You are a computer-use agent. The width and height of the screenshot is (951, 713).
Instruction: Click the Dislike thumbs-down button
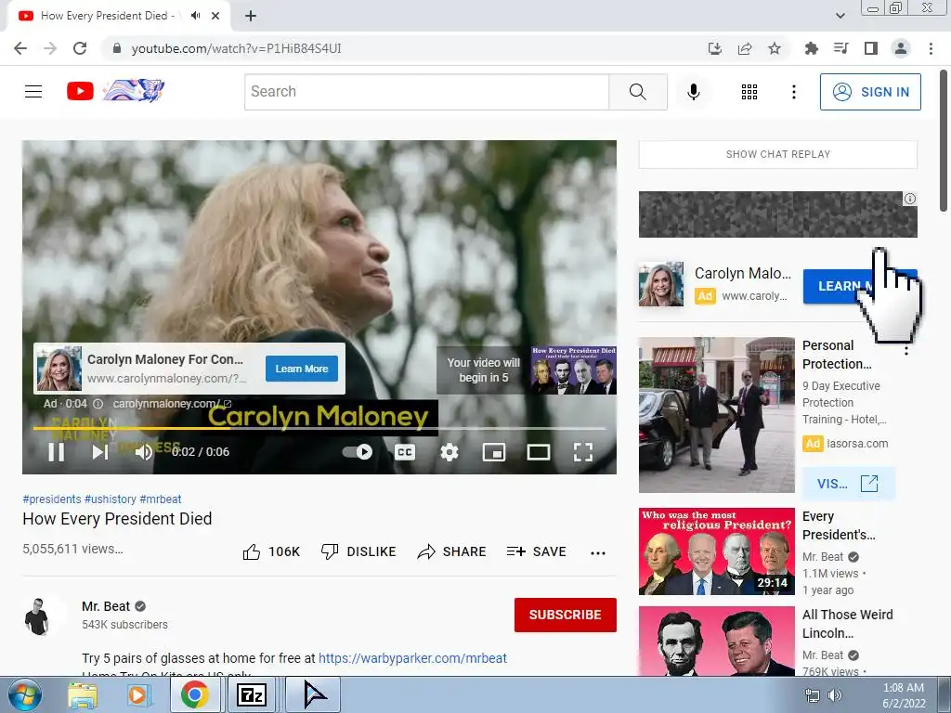tap(358, 551)
